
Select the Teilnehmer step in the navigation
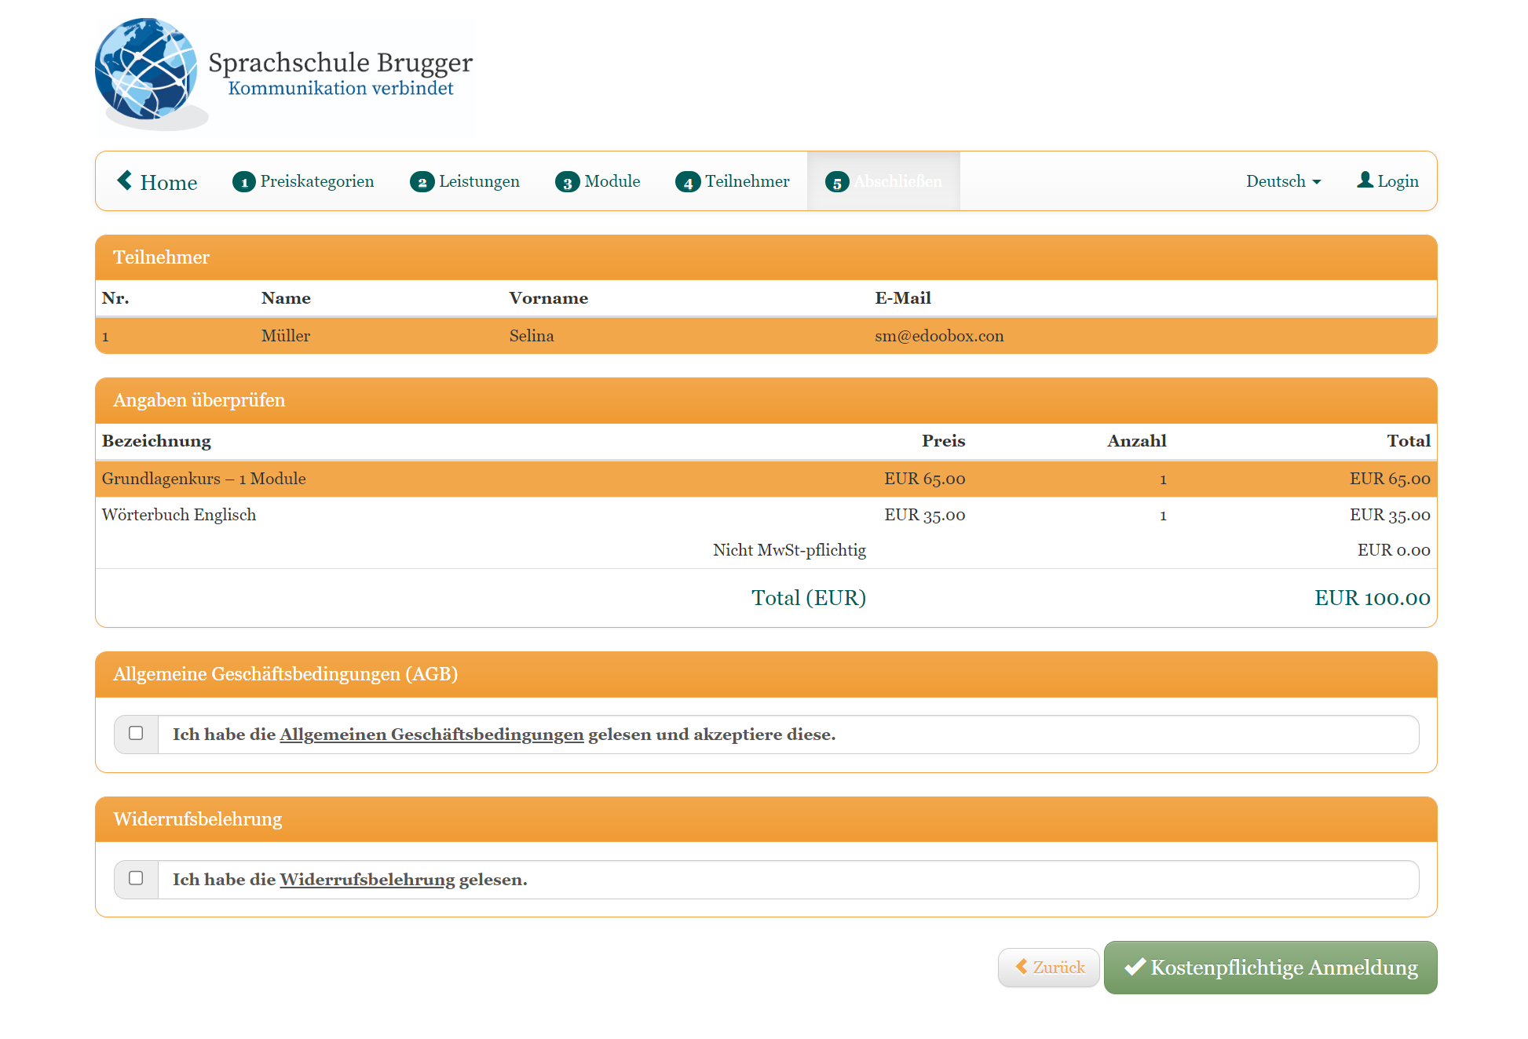[747, 181]
